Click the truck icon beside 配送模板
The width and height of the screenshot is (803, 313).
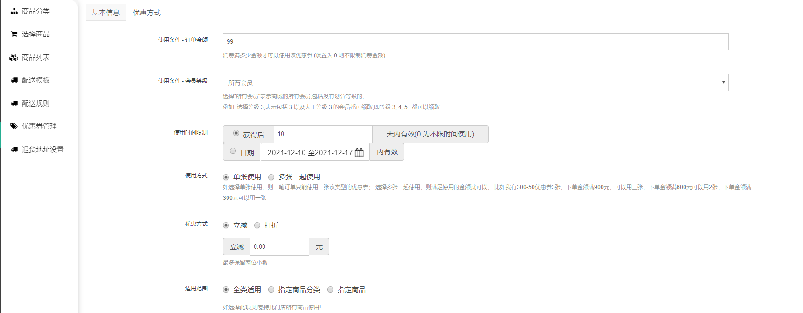14,80
